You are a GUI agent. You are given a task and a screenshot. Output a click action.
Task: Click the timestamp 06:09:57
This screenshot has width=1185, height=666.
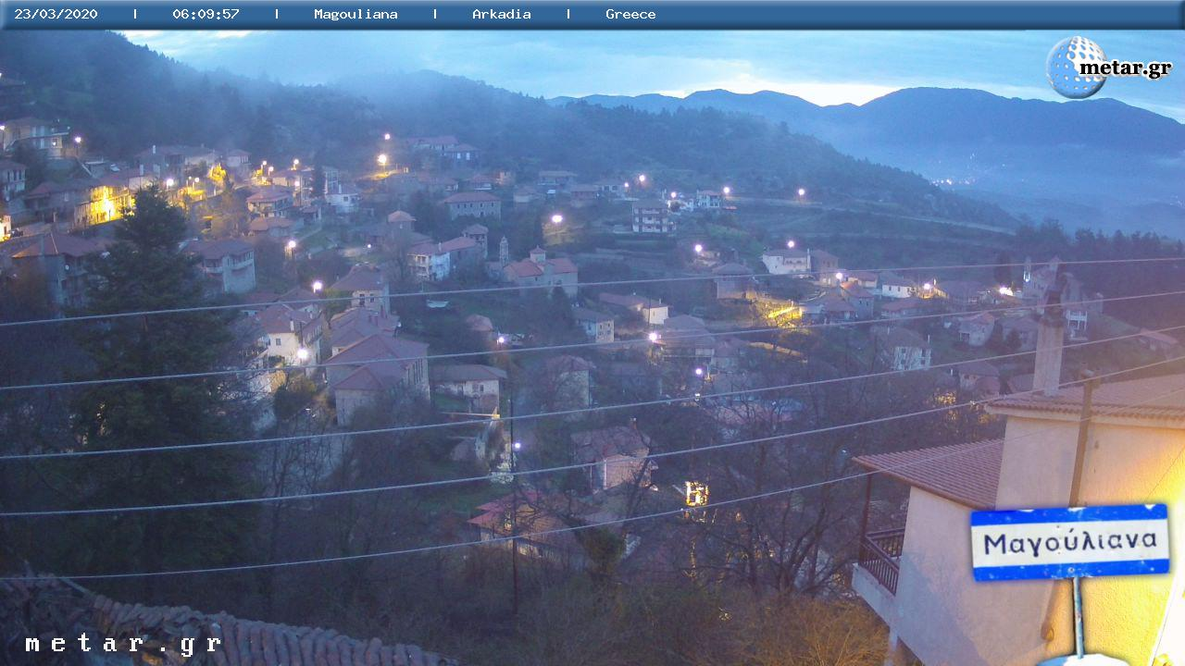pyautogui.click(x=206, y=14)
